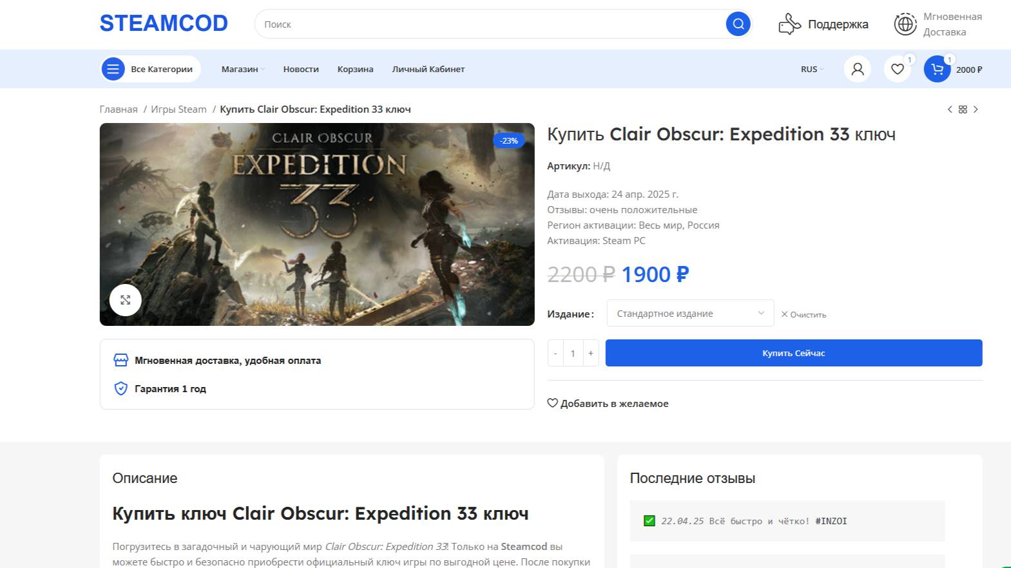This screenshot has height=568, width=1011.
Task: Open the Новости menu item
Action: (301, 69)
